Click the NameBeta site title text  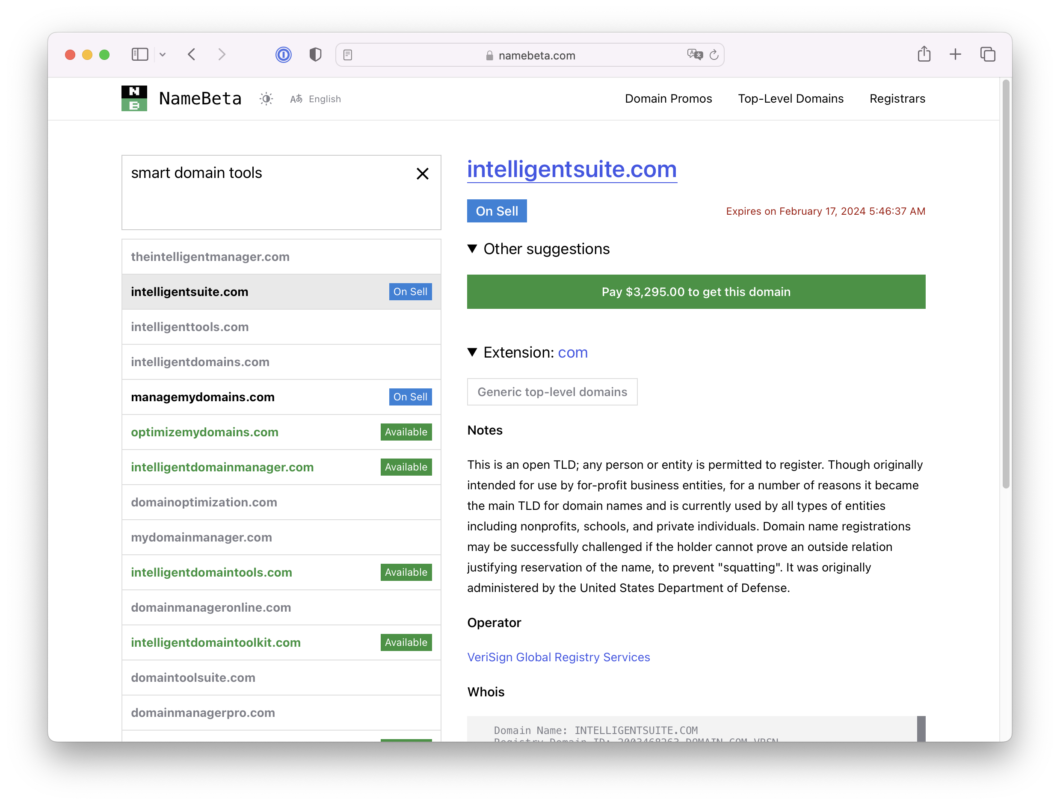[200, 99]
